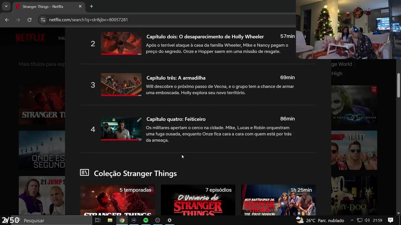
Task: Open Task View in taskbar
Action: pos(98,220)
